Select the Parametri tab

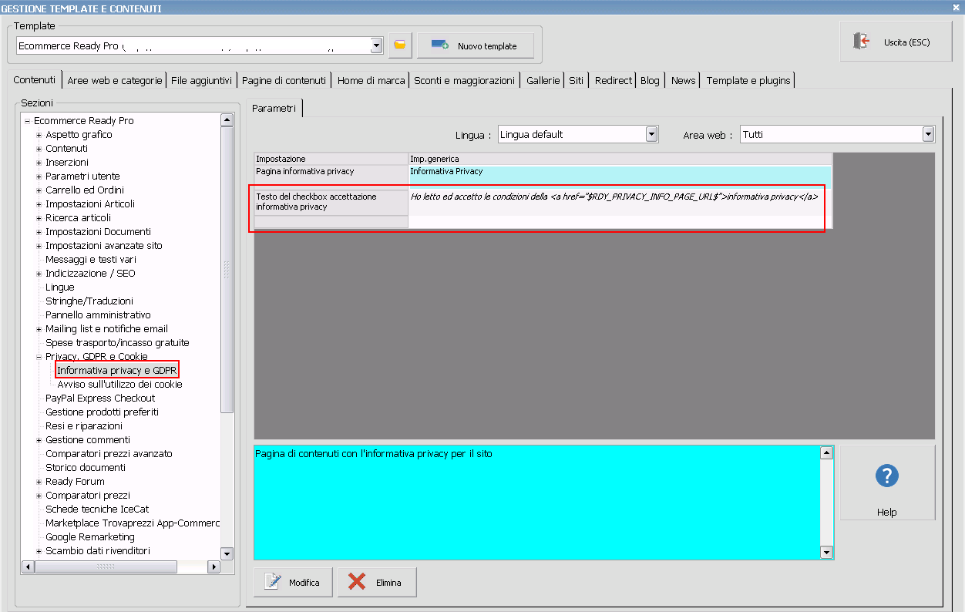pos(274,108)
